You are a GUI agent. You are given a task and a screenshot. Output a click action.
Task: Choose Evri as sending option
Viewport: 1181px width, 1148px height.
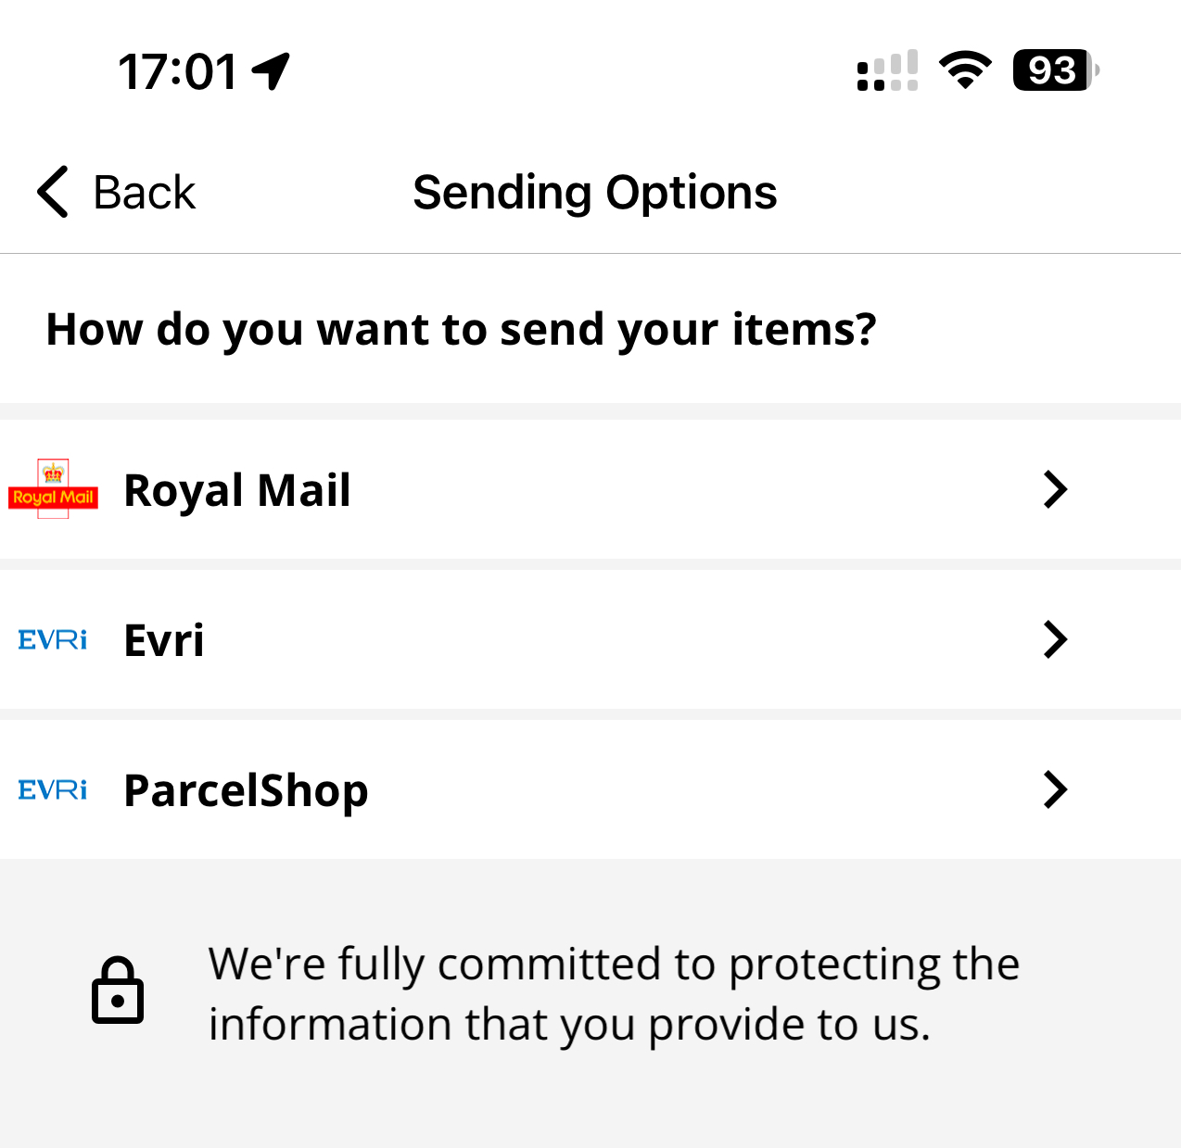(165, 640)
